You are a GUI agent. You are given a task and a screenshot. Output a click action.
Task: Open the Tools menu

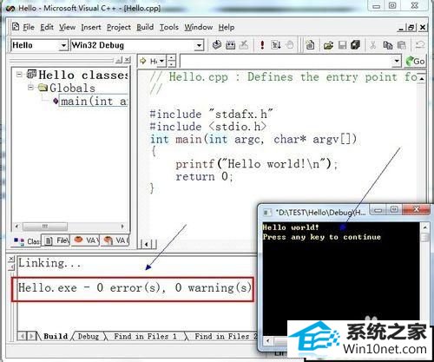(169, 27)
